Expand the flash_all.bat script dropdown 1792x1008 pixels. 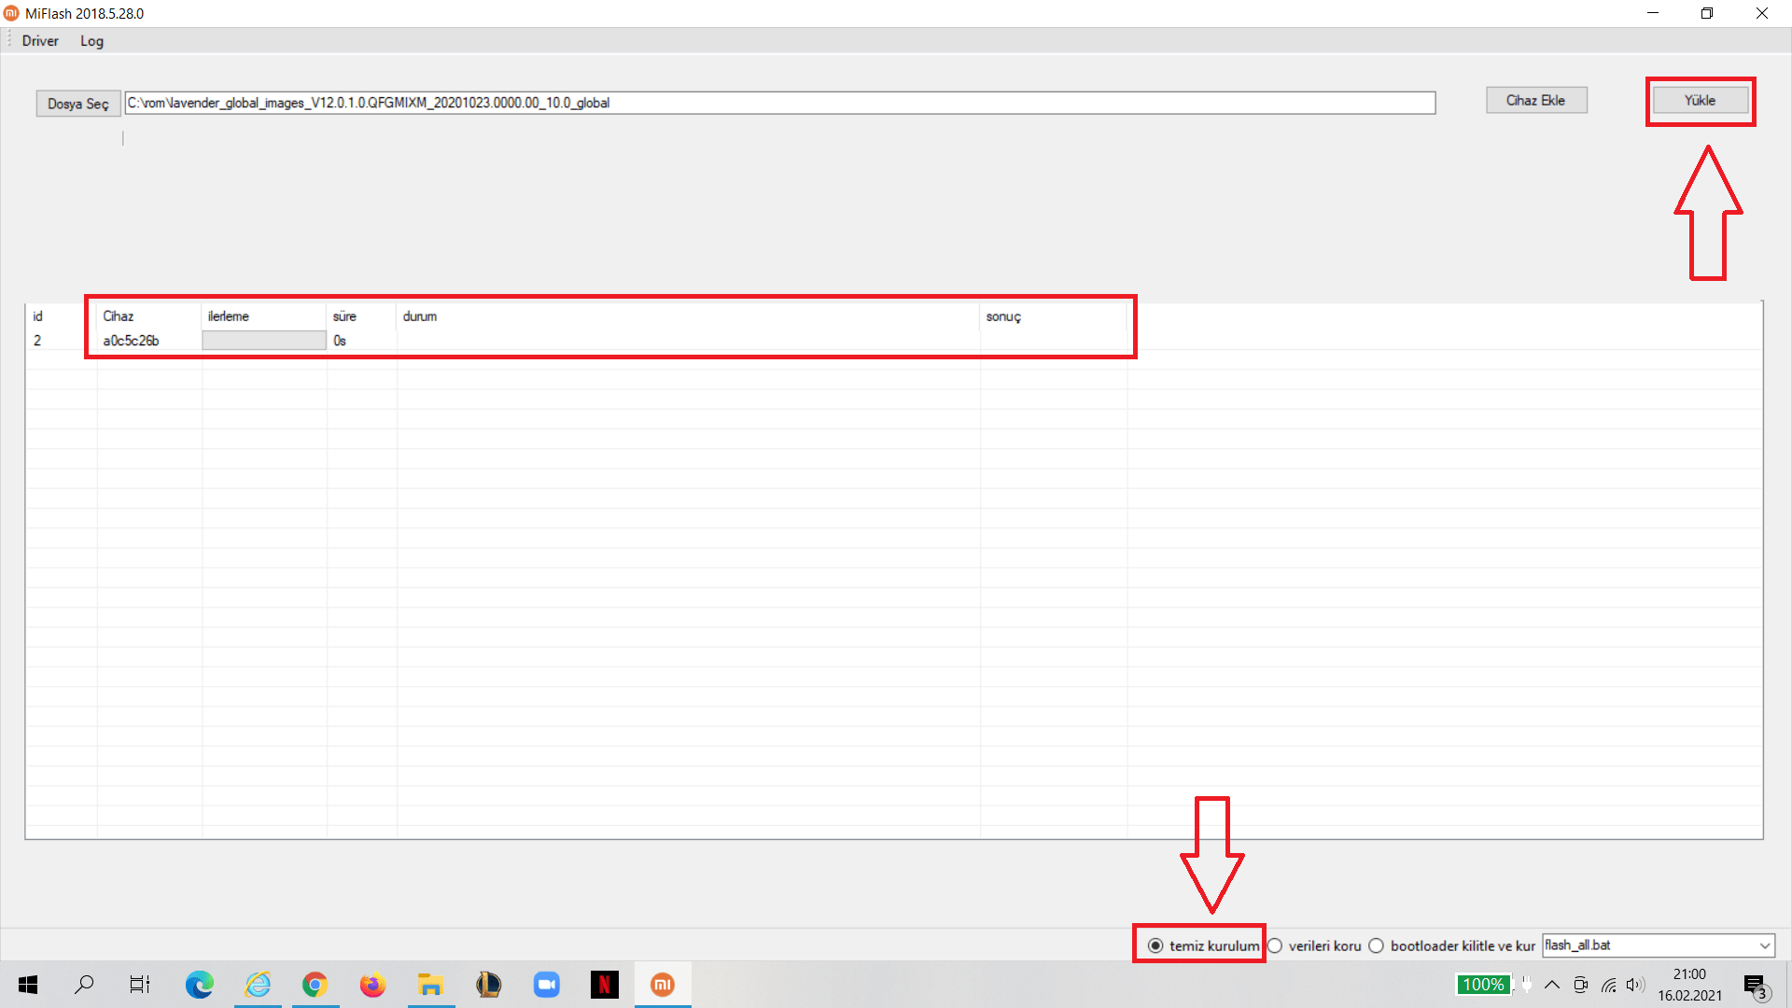(1765, 945)
